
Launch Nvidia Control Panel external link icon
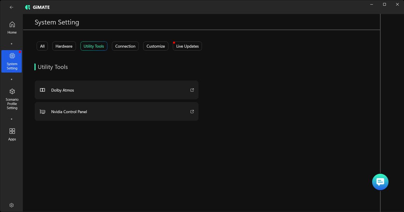(x=192, y=112)
